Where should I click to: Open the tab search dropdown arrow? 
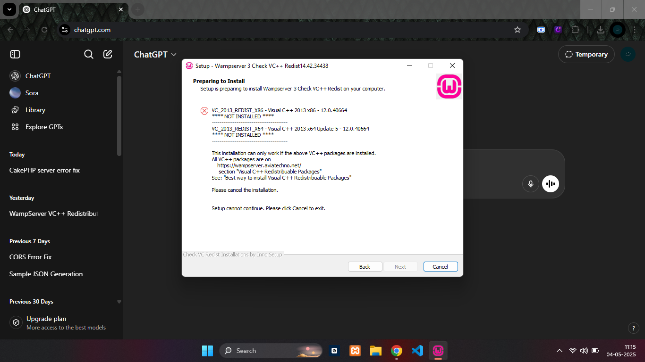click(9, 9)
